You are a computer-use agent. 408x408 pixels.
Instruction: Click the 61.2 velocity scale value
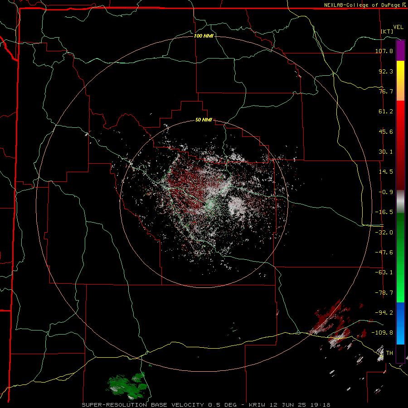pos(386,112)
